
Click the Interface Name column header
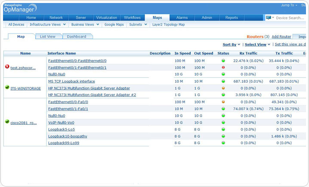click(x=62, y=53)
